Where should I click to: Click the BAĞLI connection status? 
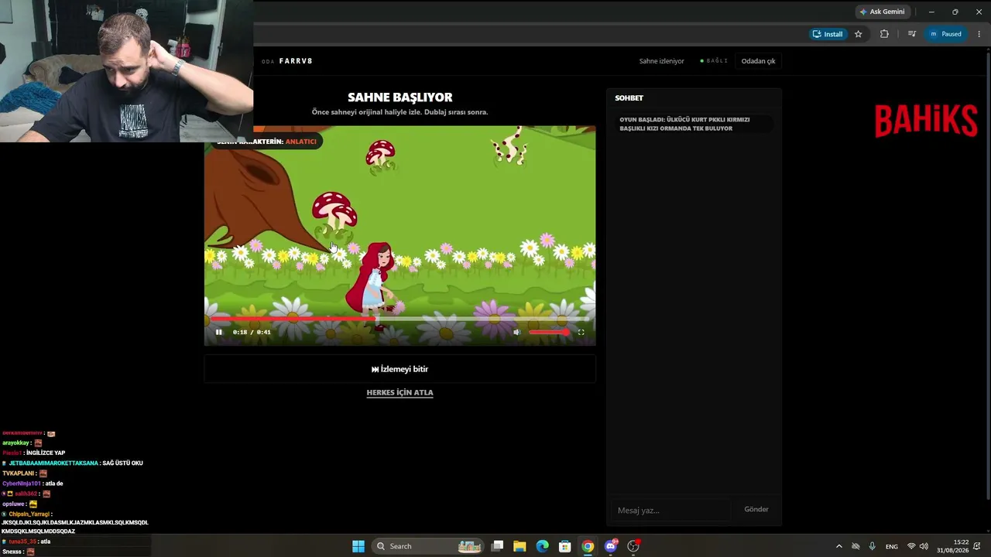tap(714, 61)
